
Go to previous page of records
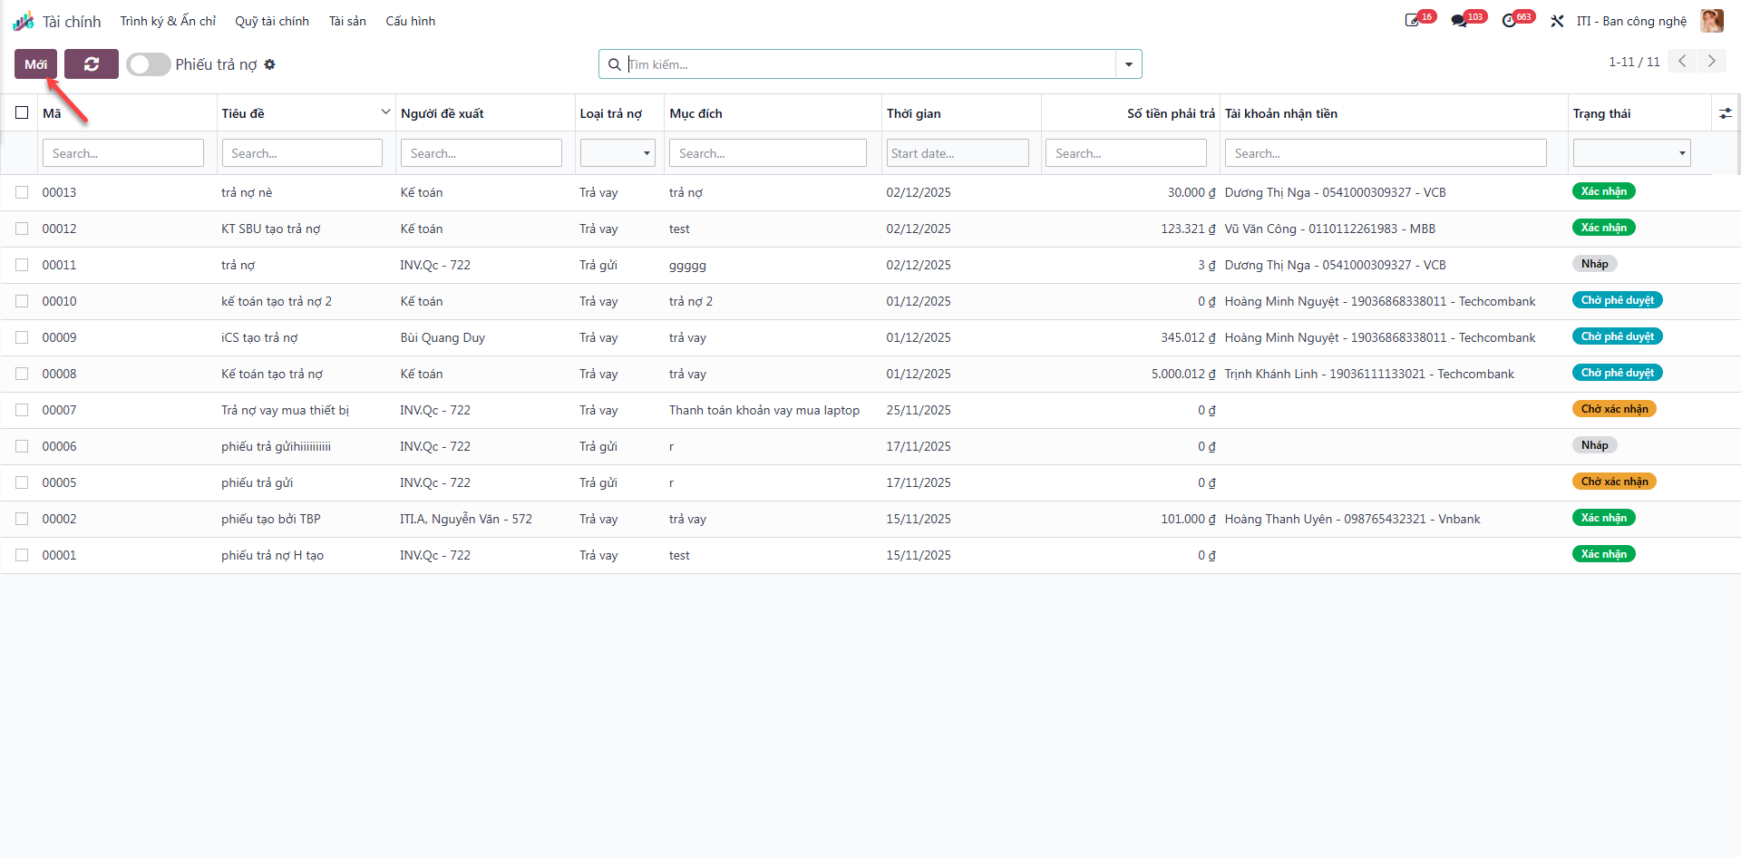point(1682,62)
